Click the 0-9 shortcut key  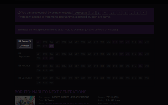[x=112, y=13]
